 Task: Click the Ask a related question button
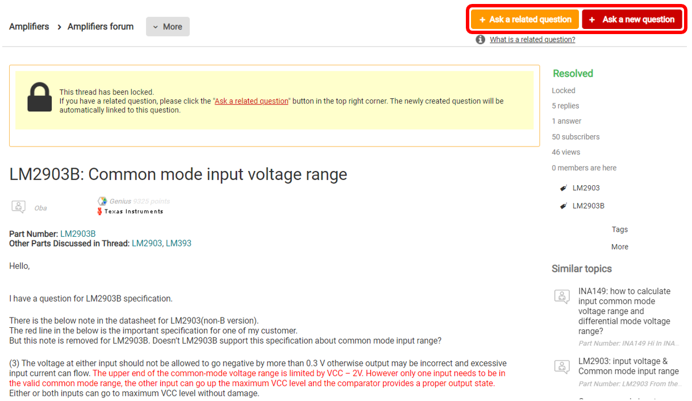[x=524, y=19]
